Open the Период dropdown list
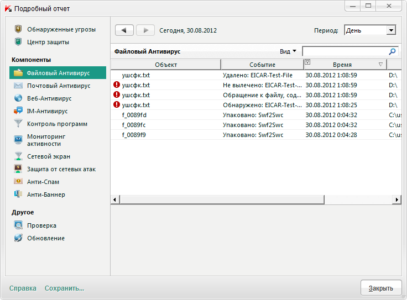This screenshot has height=300, width=407. (391, 30)
